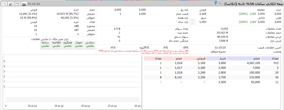Image resolution: width=284 pixels, height=110 pixels.
Task: Open the red-blue line chart tool icon
Action: tap(11, 4)
